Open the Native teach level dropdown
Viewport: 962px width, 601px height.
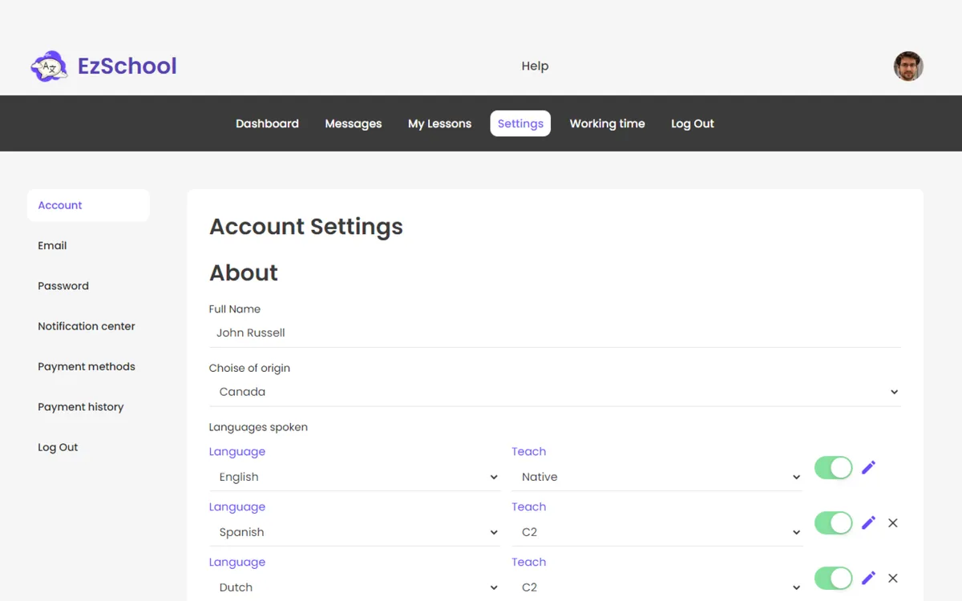tap(657, 477)
